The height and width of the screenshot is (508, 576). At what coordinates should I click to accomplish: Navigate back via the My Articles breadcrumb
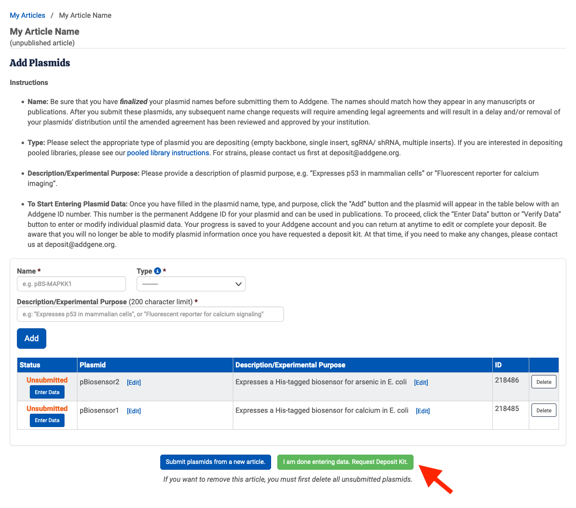[x=27, y=15]
